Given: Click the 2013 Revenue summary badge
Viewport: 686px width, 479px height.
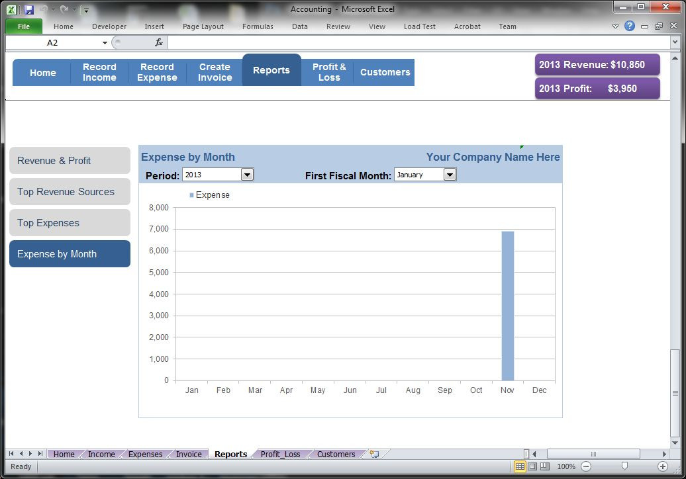Looking at the screenshot, I should 597,65.
